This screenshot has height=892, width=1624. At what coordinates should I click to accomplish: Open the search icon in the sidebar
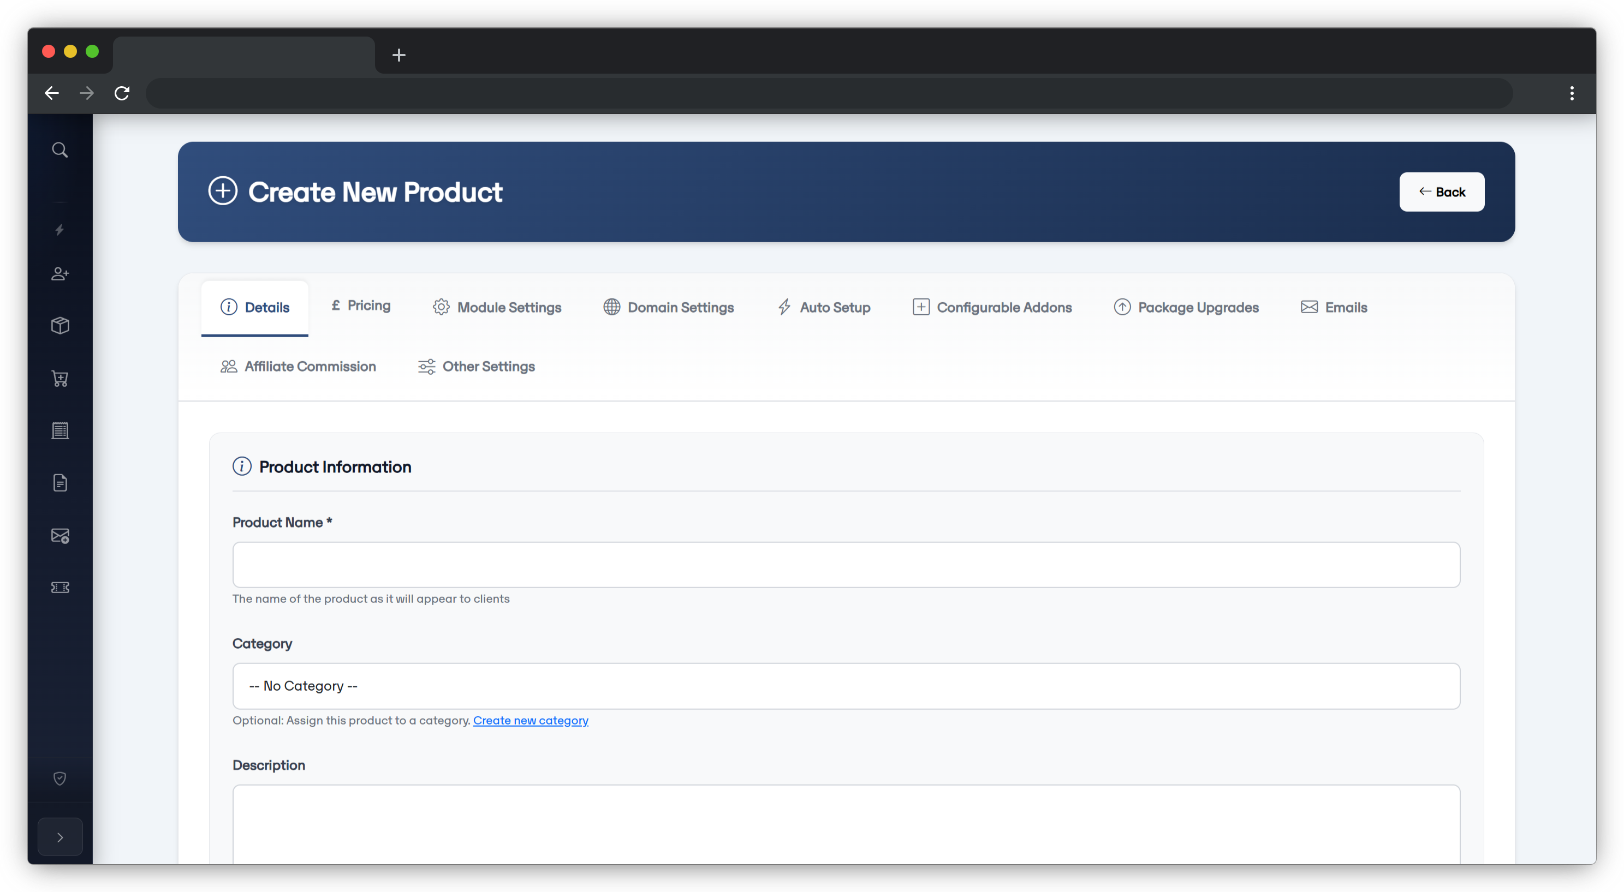tap(60, 149)
